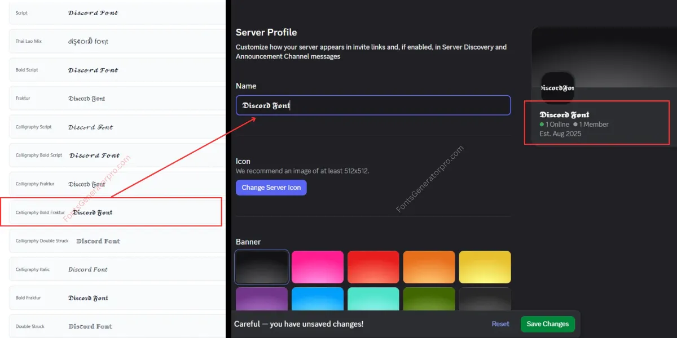This screenshot has height=338, width=677.
Task: Choose the purple banner swatch
Action: click(x=261, y=300)
